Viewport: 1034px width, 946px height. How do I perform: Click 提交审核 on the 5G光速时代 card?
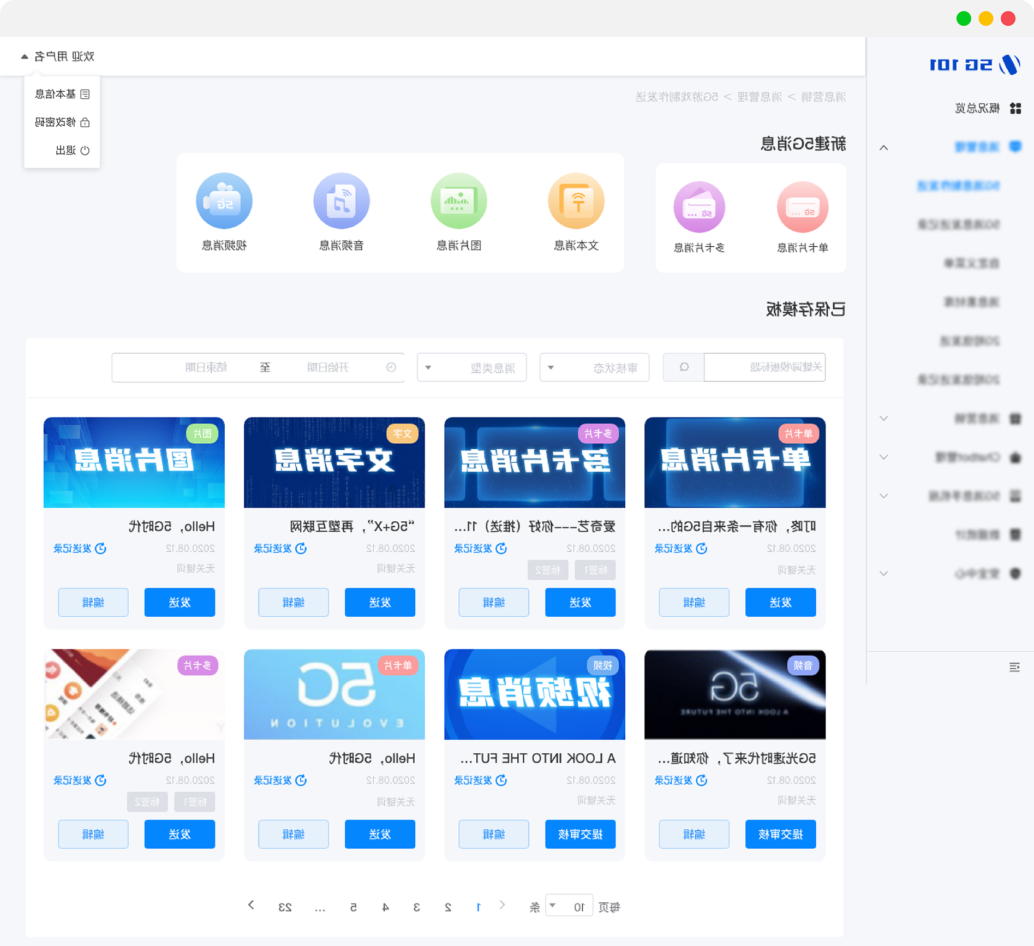pos(780,834)
